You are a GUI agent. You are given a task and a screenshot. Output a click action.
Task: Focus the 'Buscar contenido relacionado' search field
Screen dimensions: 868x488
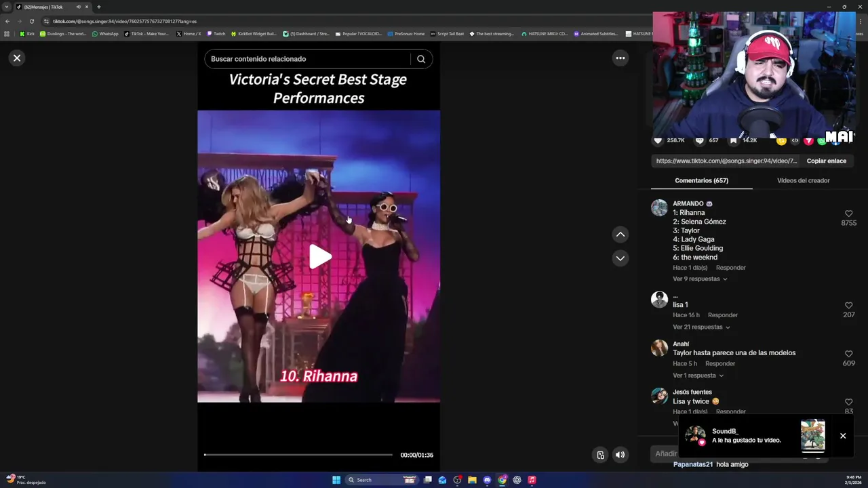[309, 59]
